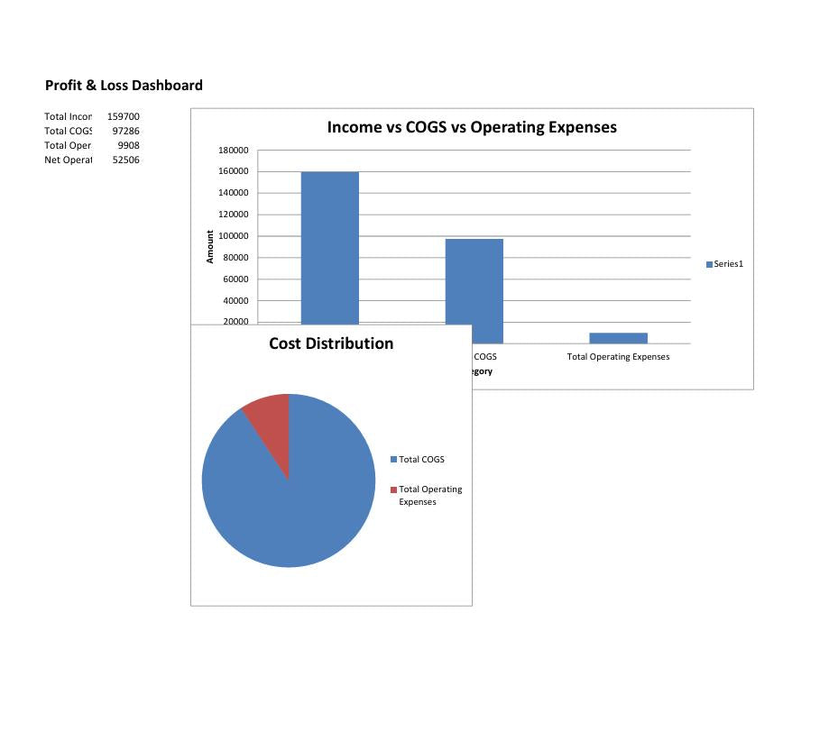Select the Total COGS legend entry
Image resolution: width=838 pixels, height=732 pixels.
(x=422, y=459)
